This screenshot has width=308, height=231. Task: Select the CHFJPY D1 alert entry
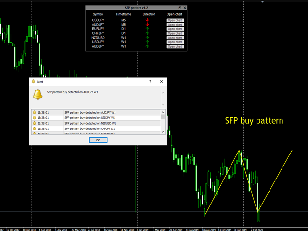pos(96,129)
